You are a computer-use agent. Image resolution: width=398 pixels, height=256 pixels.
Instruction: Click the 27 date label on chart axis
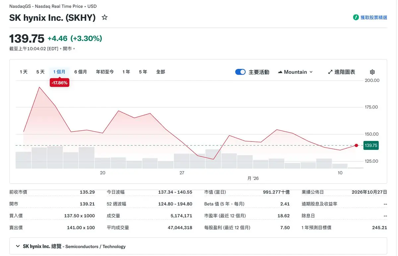click(182, 173)
